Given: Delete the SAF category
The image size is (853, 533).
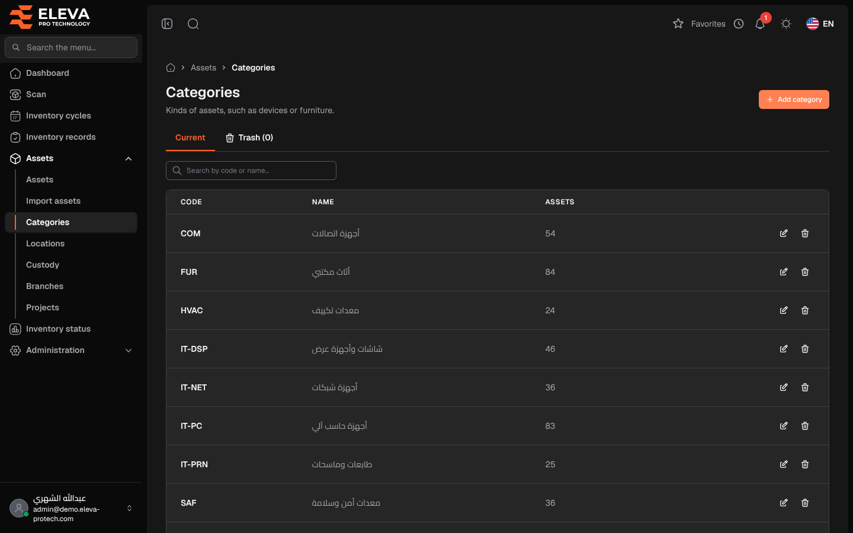Looking at the screenshot, I should [805, 503].
